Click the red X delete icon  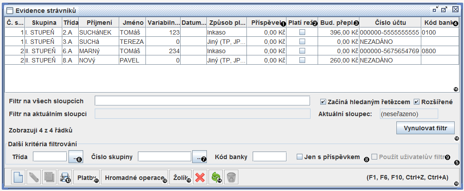coord(200,178)
